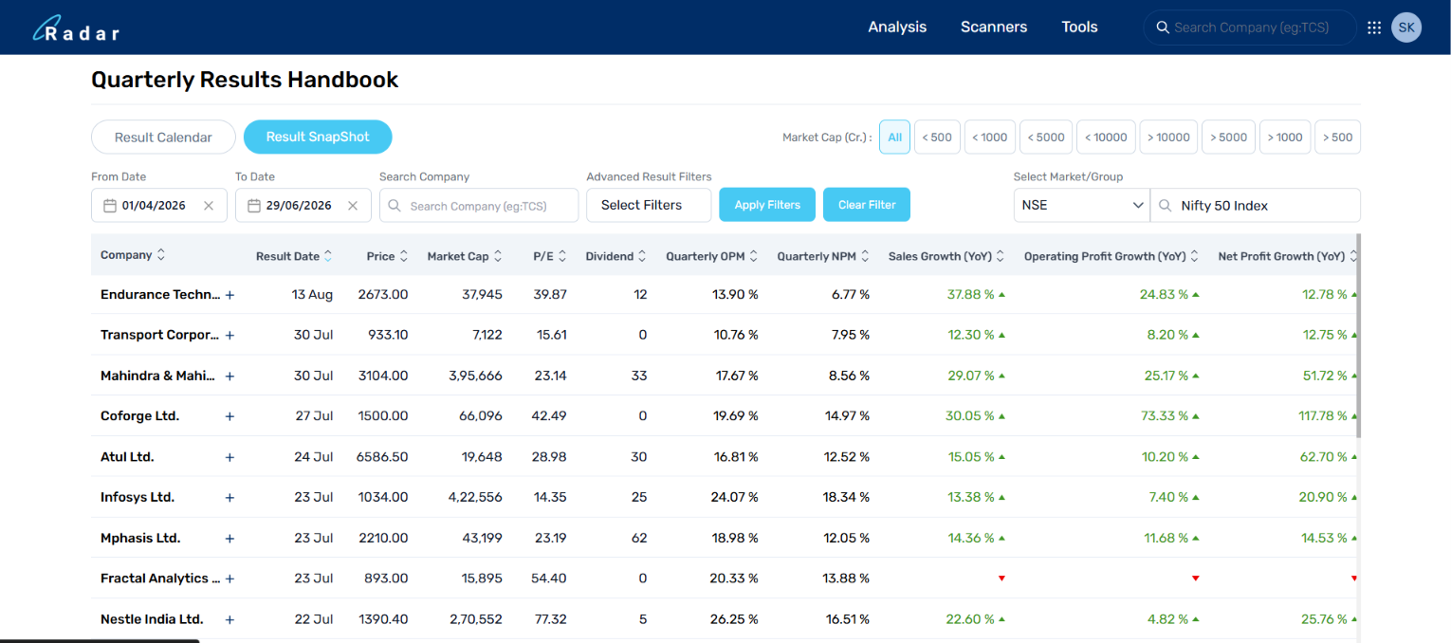Open Select Filters dropdown
Viewport: 1451px width, 643px height.
(649, 205)
